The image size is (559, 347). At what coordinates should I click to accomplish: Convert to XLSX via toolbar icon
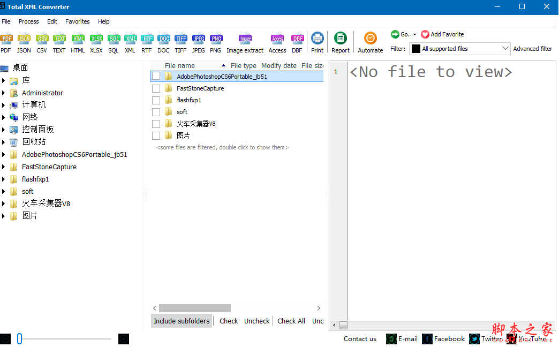pyautogui.click(x=96, y=39)
